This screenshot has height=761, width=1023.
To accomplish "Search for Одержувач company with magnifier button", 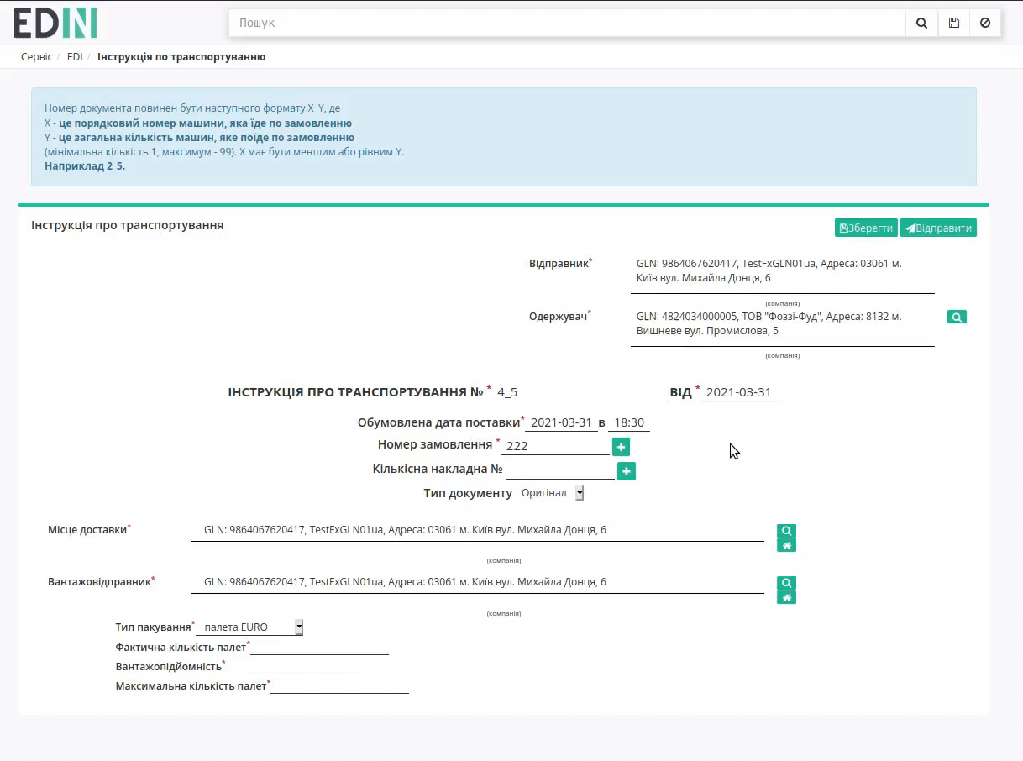I will (x=957, y=317).
